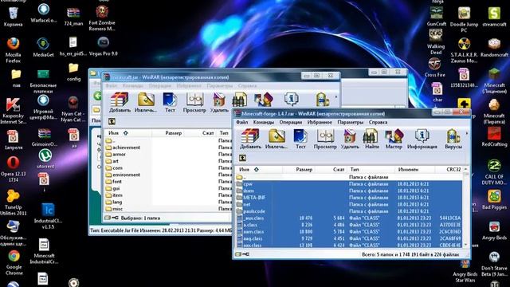
Task: Sort by Имя column in minecraft.jar window
Action: [127, 133]
